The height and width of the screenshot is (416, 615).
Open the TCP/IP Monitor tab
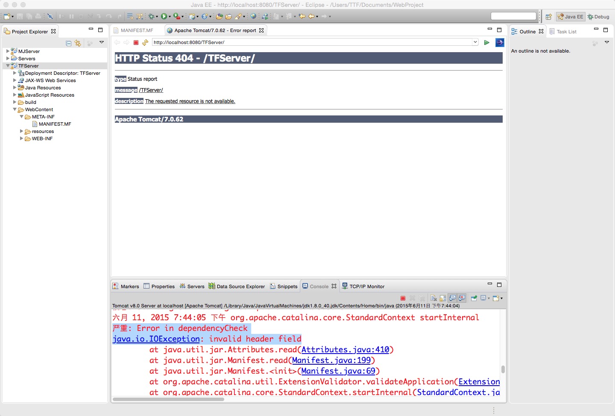(363, 286)
